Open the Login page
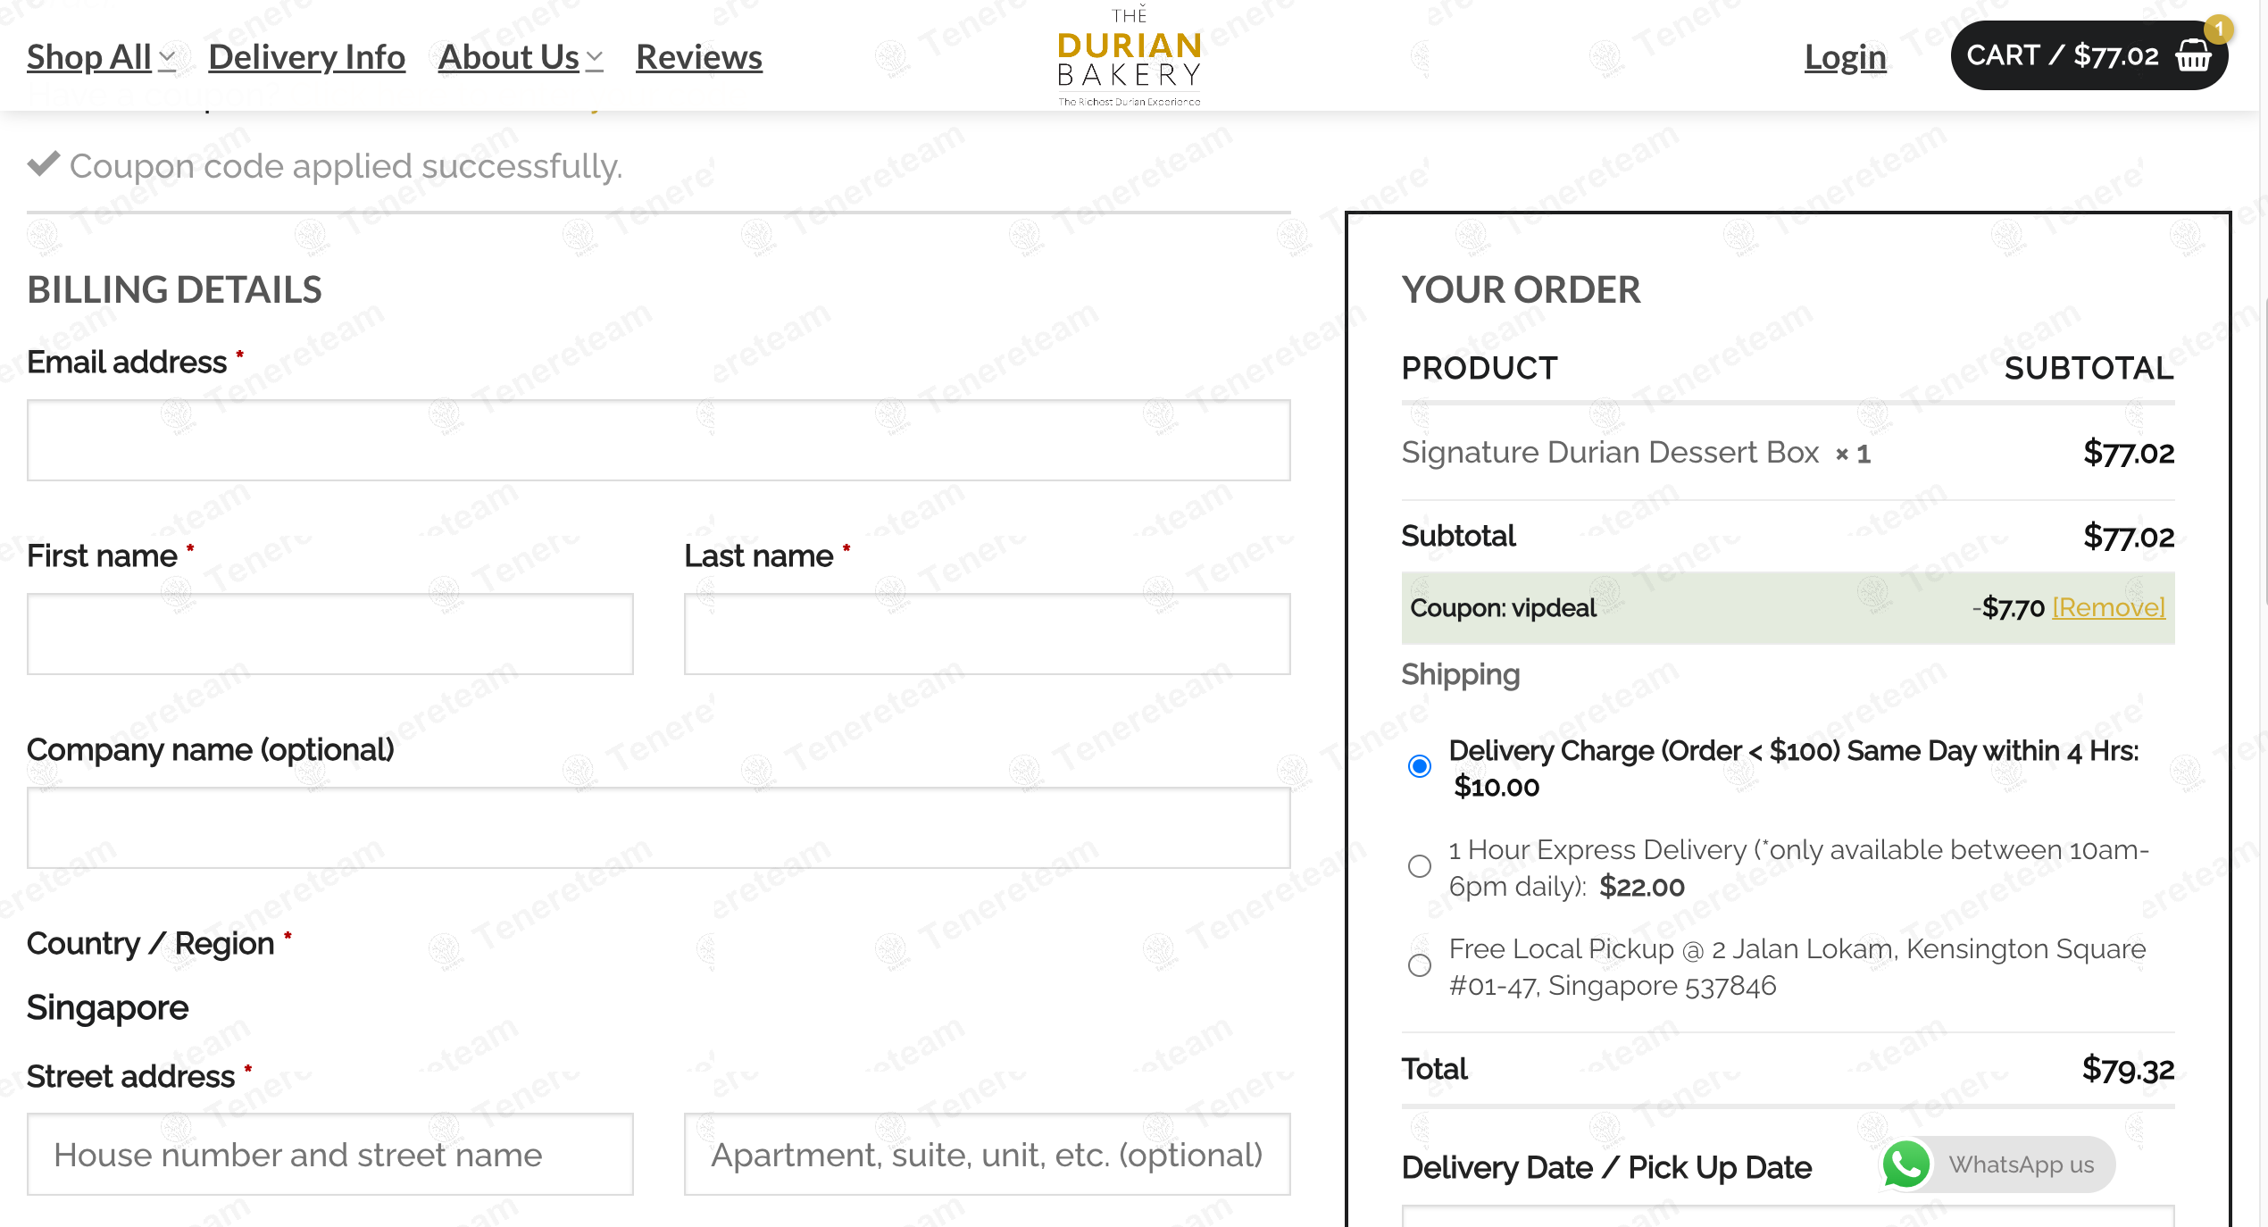The image size is (2268, 1227). [1845, 56]
